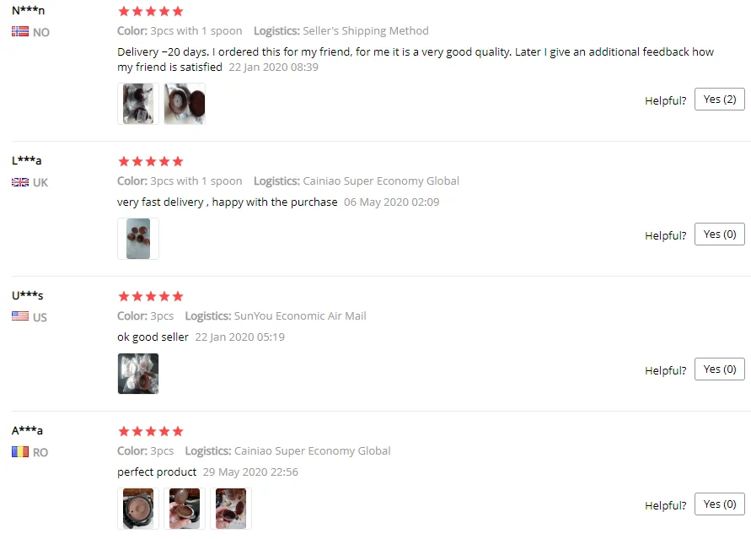Click the US flag icon under U***s
Viewport: 751px width, 539px height.
(20, 316)
